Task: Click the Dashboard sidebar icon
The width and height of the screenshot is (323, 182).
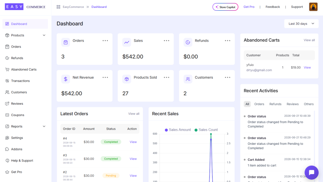Action: click(7, 24)
